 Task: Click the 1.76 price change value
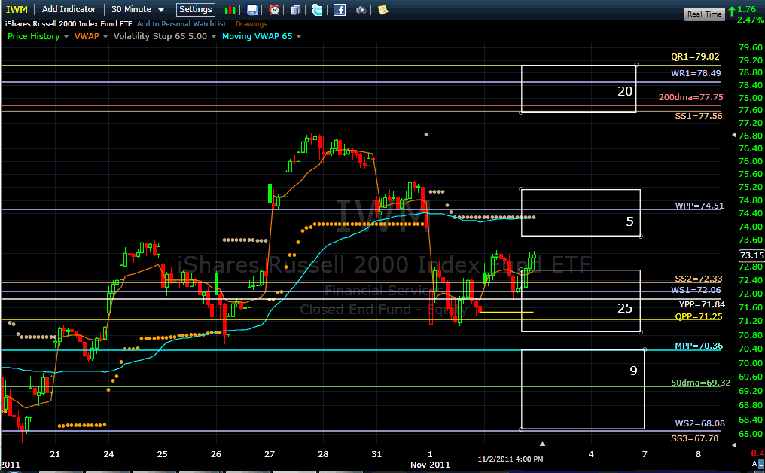click(x=746, y=9)
